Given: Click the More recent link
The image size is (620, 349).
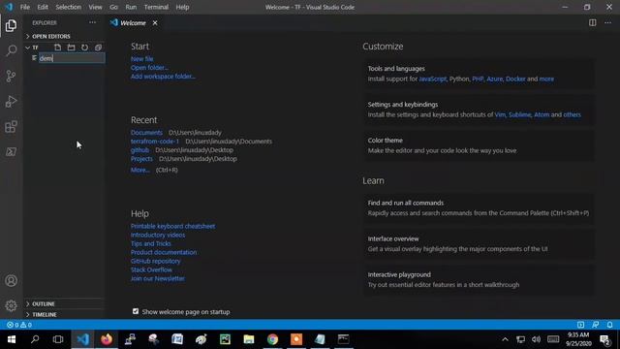Looking at the screenshot, I should coord(139,170).
